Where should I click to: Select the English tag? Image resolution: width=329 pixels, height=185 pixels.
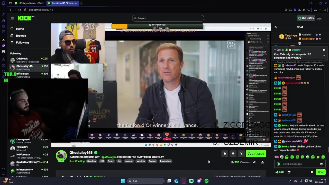[x=152, y=161]
